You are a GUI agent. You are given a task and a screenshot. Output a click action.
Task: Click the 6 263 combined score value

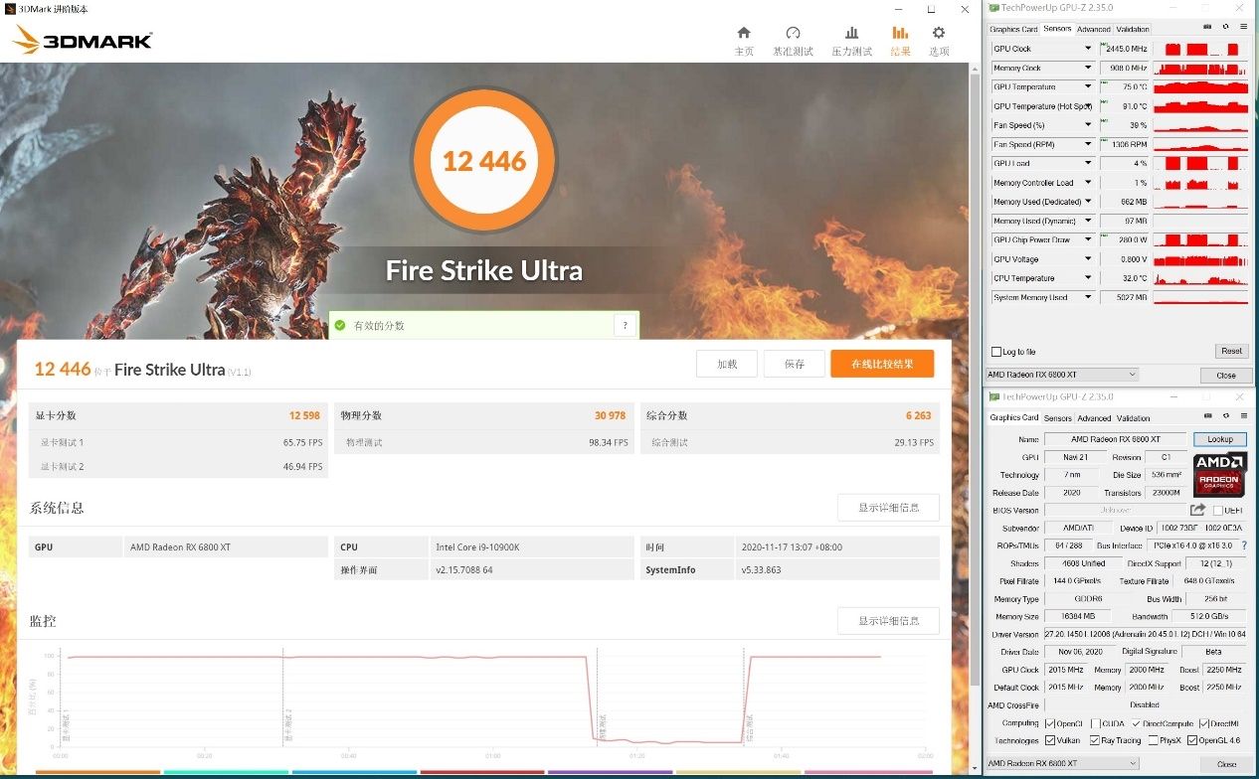pyautogui.click(x=919, y=415)
